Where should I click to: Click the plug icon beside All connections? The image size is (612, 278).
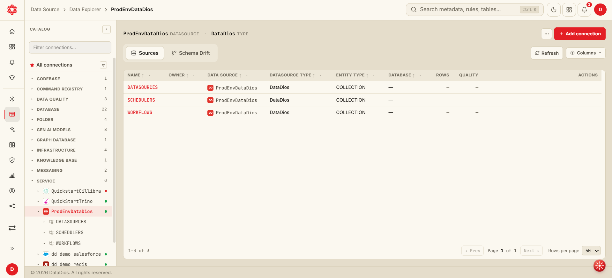(103, 65)
